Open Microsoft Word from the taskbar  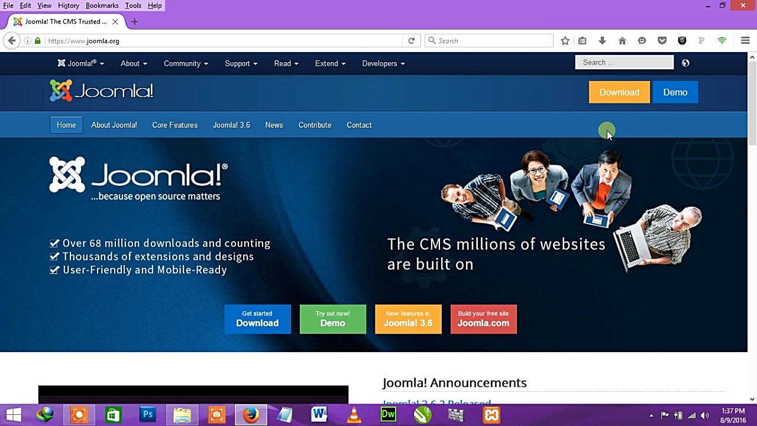coord(319,415)
